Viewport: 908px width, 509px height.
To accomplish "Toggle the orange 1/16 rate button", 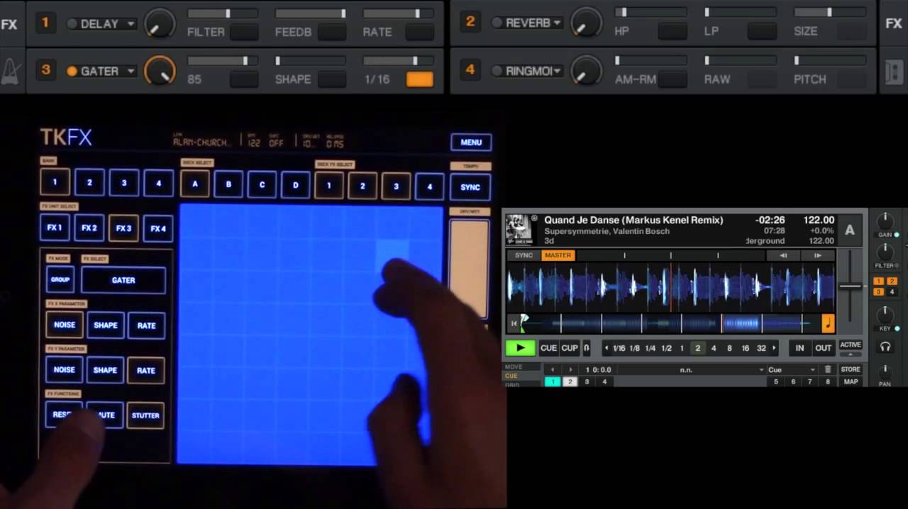I will tap(419, 79).
